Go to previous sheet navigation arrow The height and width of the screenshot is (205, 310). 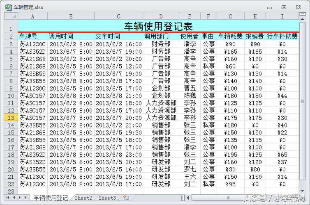tap(14, 198)
